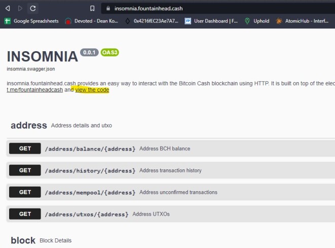Open the 0x4216fEC23Ae7A7... bookmark
The image size is (335, 248).
click(x=152, y=21)
